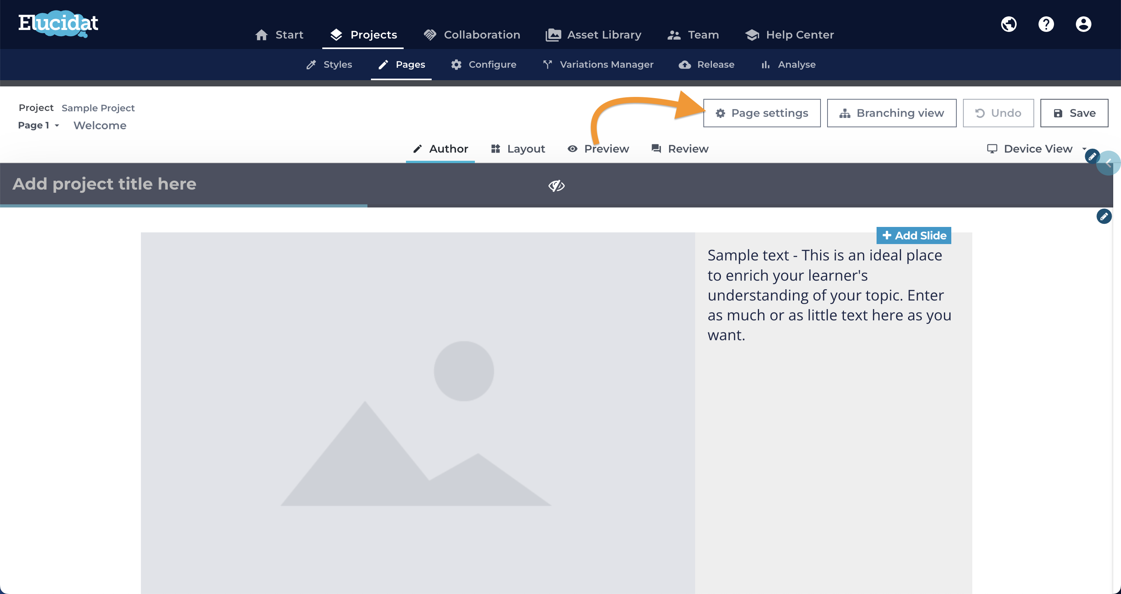
Task: Open the help question mark icon
Action: [x=1046, y=24]
